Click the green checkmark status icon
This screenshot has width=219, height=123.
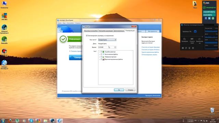pyautogui.click(x=63, y=39)
